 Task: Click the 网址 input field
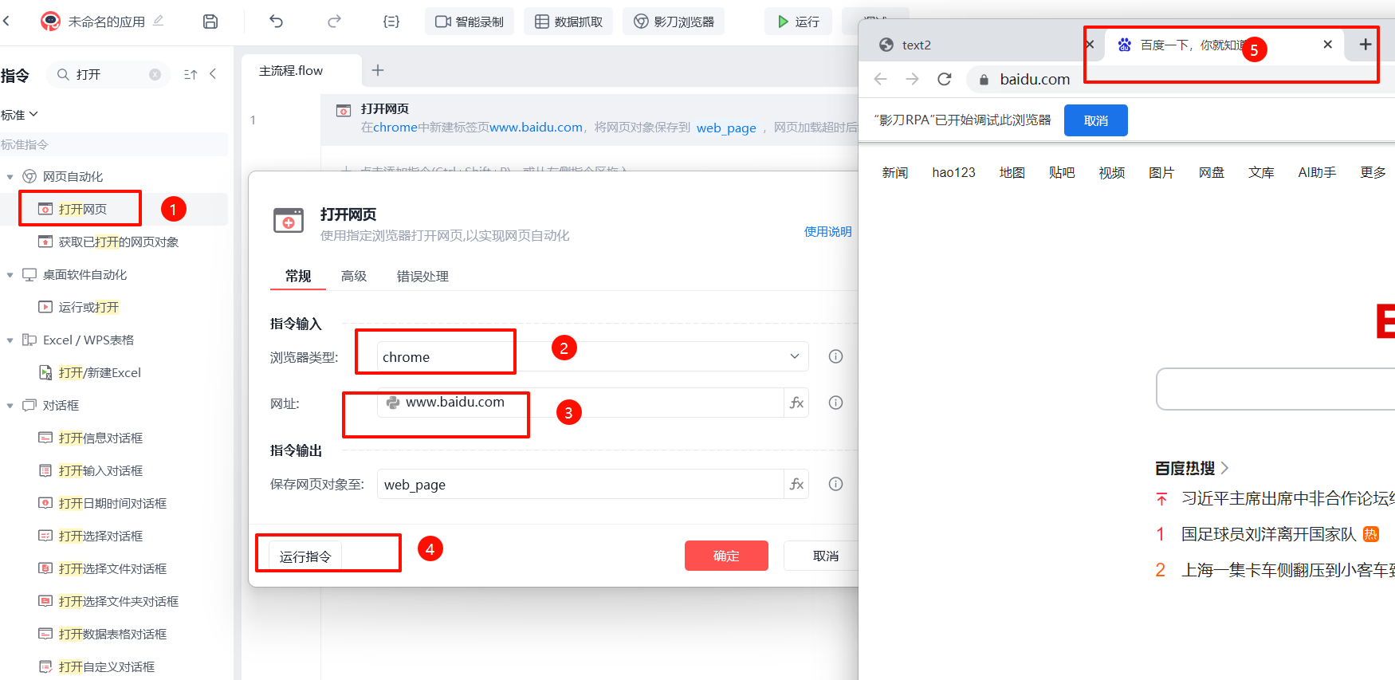coord(580,403)
